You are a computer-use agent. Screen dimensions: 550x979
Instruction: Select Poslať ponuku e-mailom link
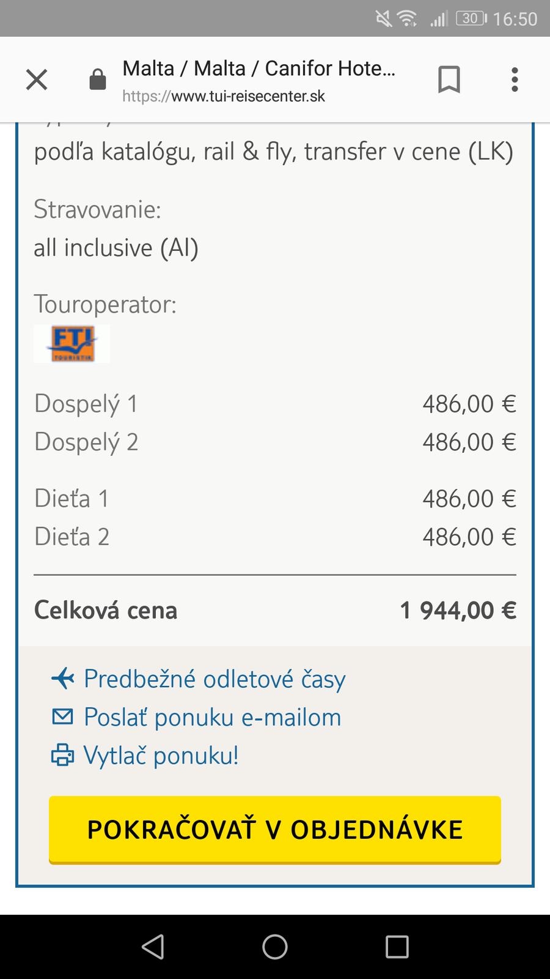(212, 717)
